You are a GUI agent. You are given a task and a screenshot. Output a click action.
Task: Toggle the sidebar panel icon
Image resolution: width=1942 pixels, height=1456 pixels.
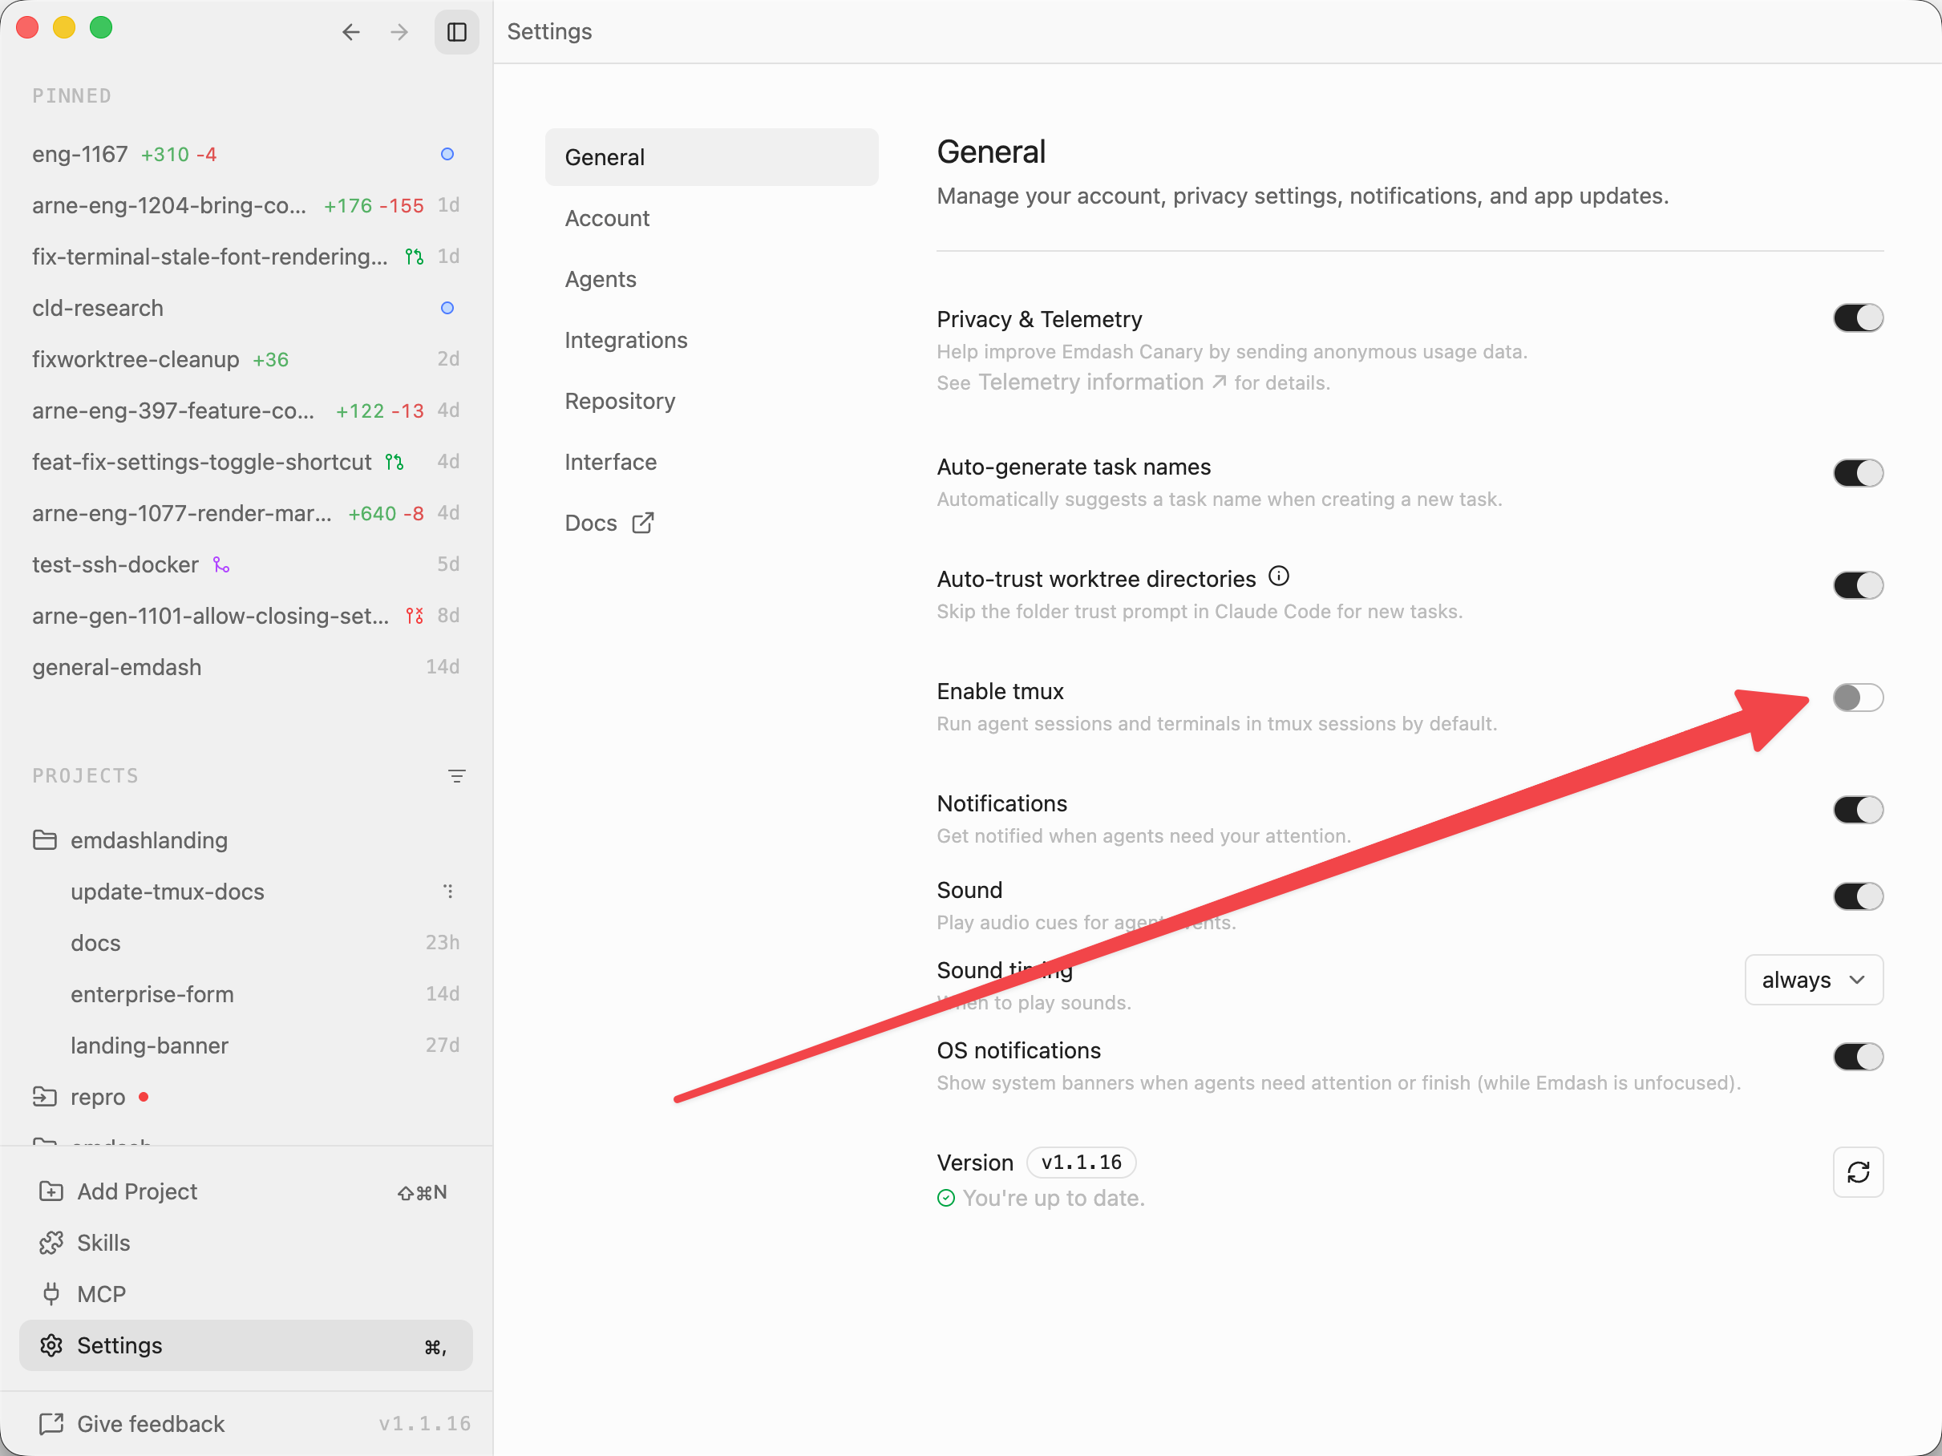(456, 33)
